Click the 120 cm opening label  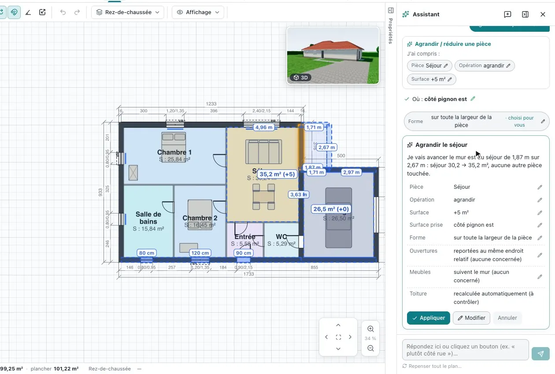click(200, 253)
